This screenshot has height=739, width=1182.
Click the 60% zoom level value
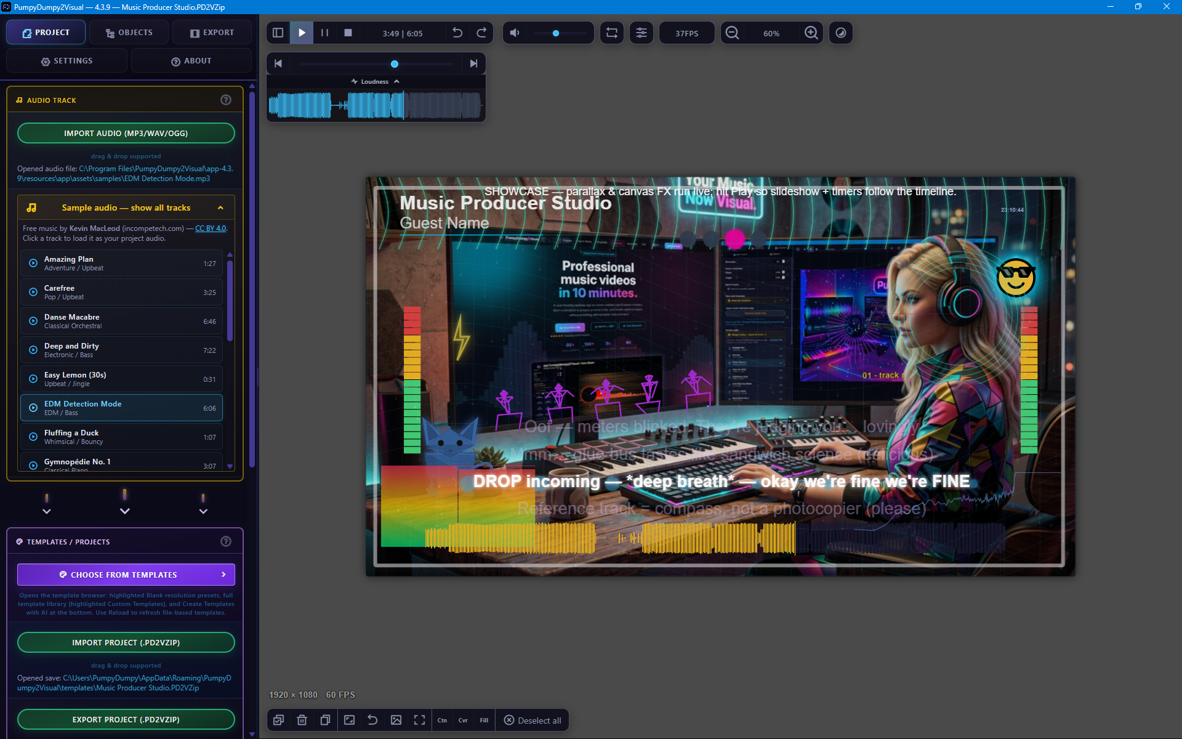pyautogui.click(x=771, y=33)
